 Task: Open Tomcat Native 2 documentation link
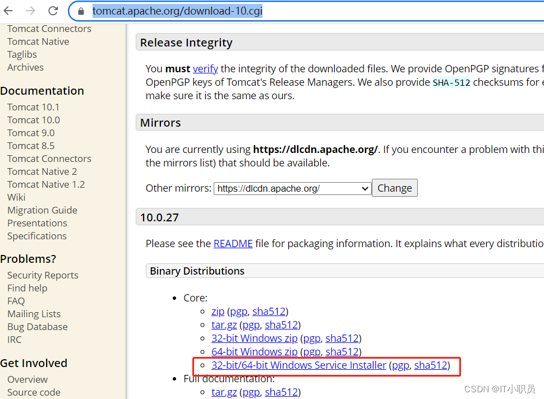[42, 171]
